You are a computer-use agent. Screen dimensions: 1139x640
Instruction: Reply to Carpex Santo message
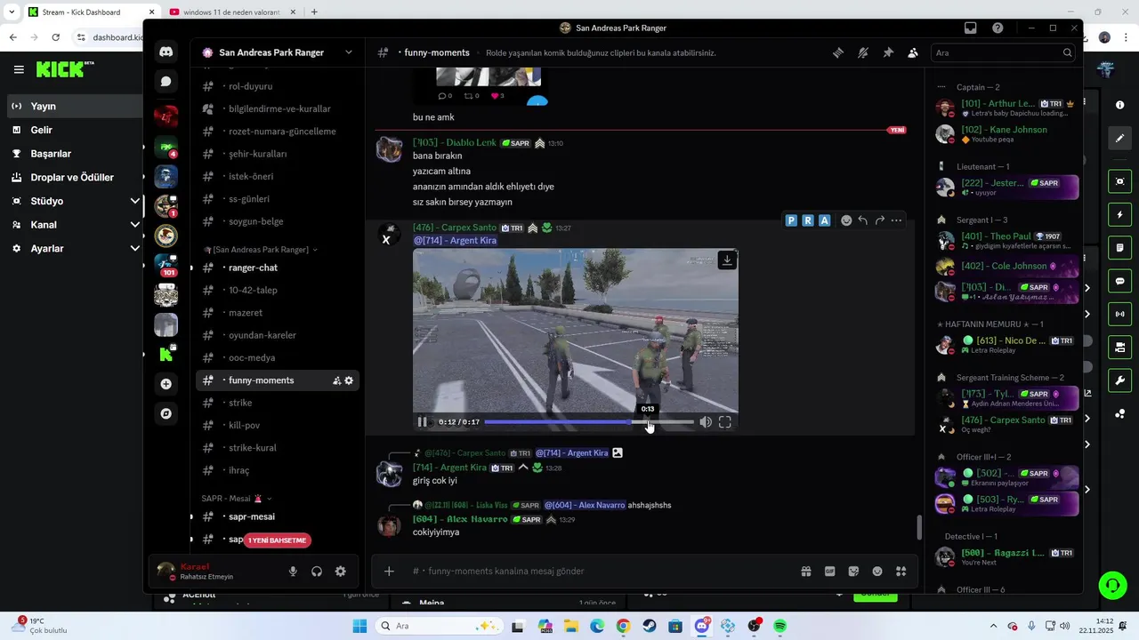click(x=862, y=220)
